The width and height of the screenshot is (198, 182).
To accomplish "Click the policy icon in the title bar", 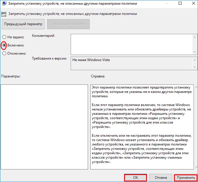I will [x=4, y=4].
